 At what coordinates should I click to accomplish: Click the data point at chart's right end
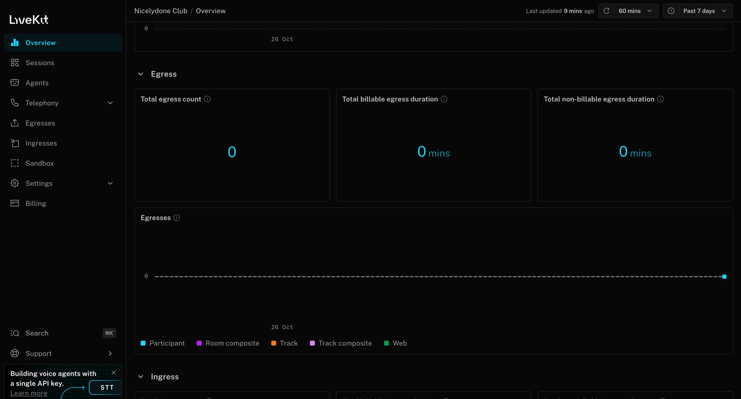click(x=724, y=276)
